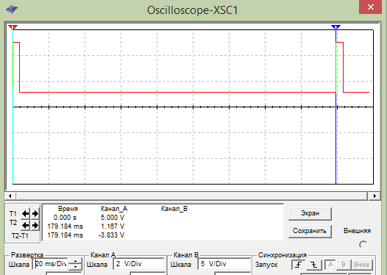This screenshot has width=387, height=275.
Task: Click Канал A scale field 2 V/Div
Action: tap(138, 264)
